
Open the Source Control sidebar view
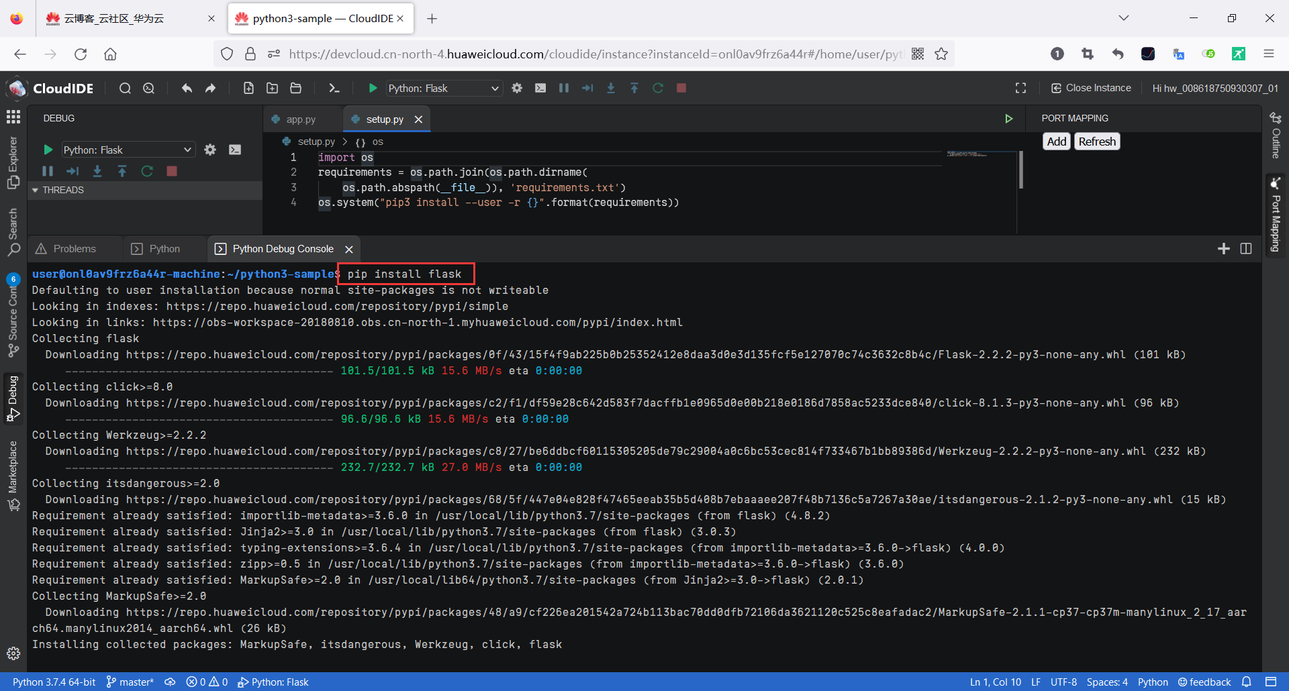[13, 315]
